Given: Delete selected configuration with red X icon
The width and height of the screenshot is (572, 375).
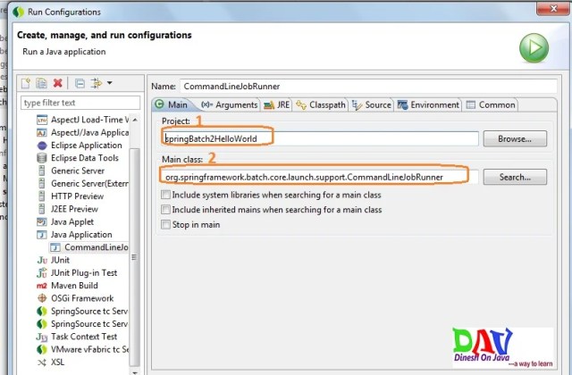Looking at the screenshot, I should coord(57,83).
